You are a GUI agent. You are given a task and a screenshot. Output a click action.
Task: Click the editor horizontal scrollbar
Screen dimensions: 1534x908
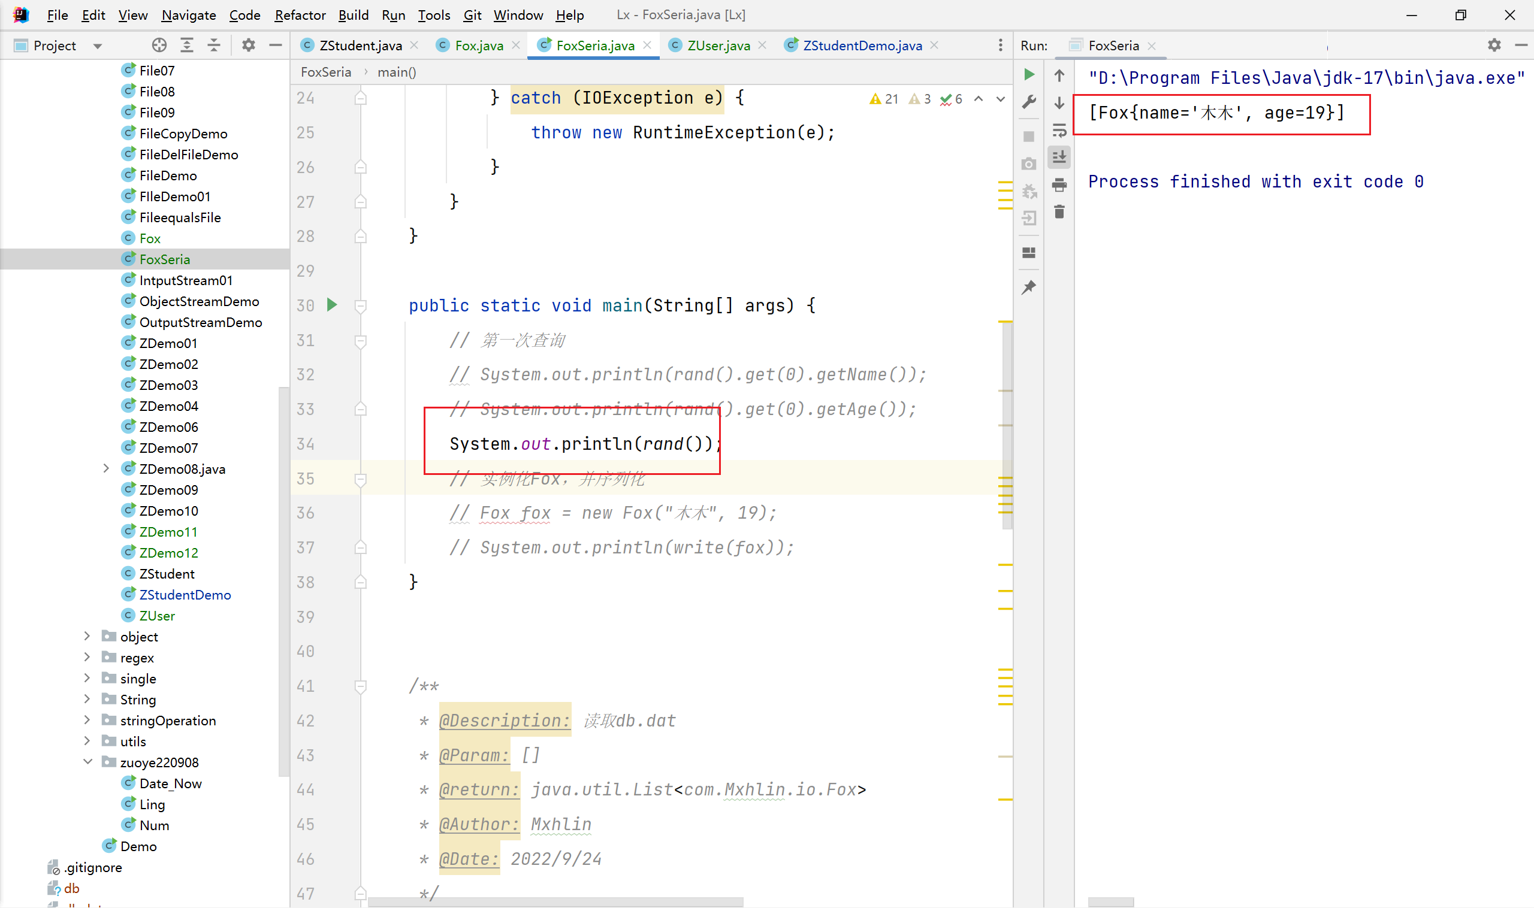555,902
